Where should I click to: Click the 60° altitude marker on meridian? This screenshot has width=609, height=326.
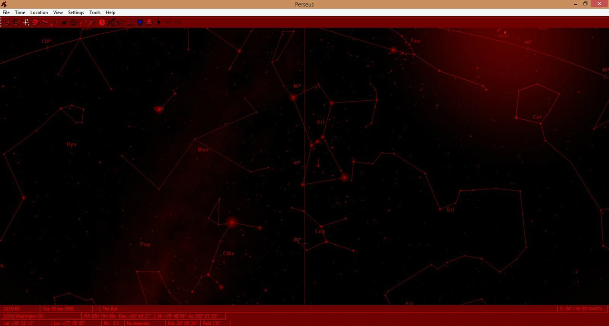(x=297, y=86)
